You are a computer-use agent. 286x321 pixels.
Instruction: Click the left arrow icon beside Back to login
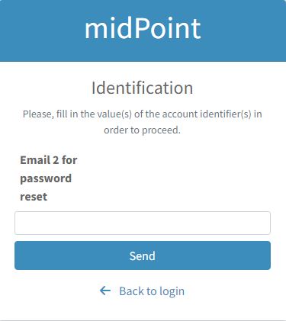[x=105, y=291]
